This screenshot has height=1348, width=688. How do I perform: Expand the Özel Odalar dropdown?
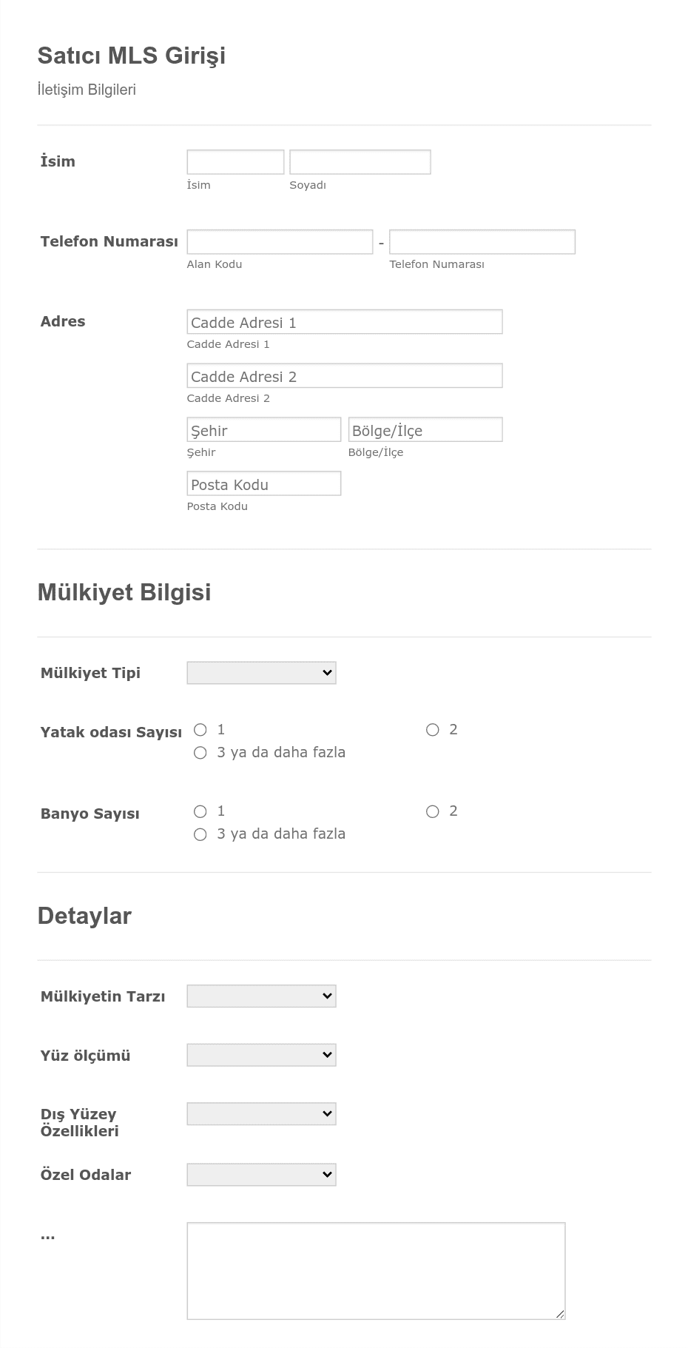click(x=261, y=1175)
